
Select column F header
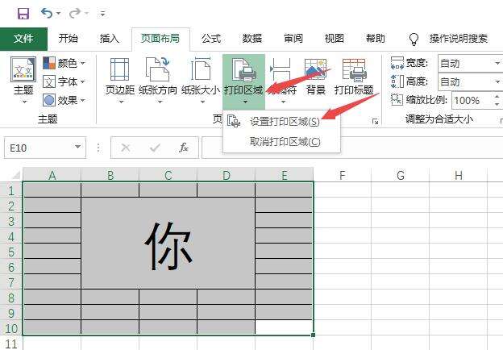click(x=343, y=175)
